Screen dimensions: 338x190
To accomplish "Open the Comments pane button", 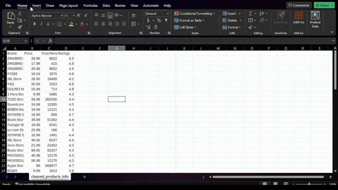I will (299, 5).
